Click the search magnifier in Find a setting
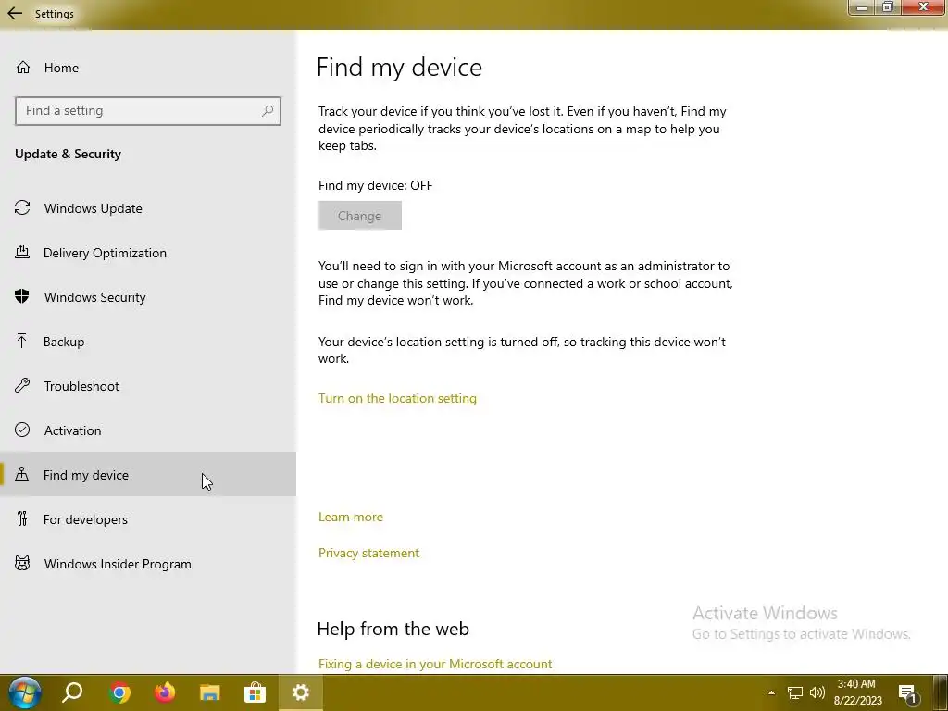The width and height of the screenshot is (948, 711). (x=268, y=111)
